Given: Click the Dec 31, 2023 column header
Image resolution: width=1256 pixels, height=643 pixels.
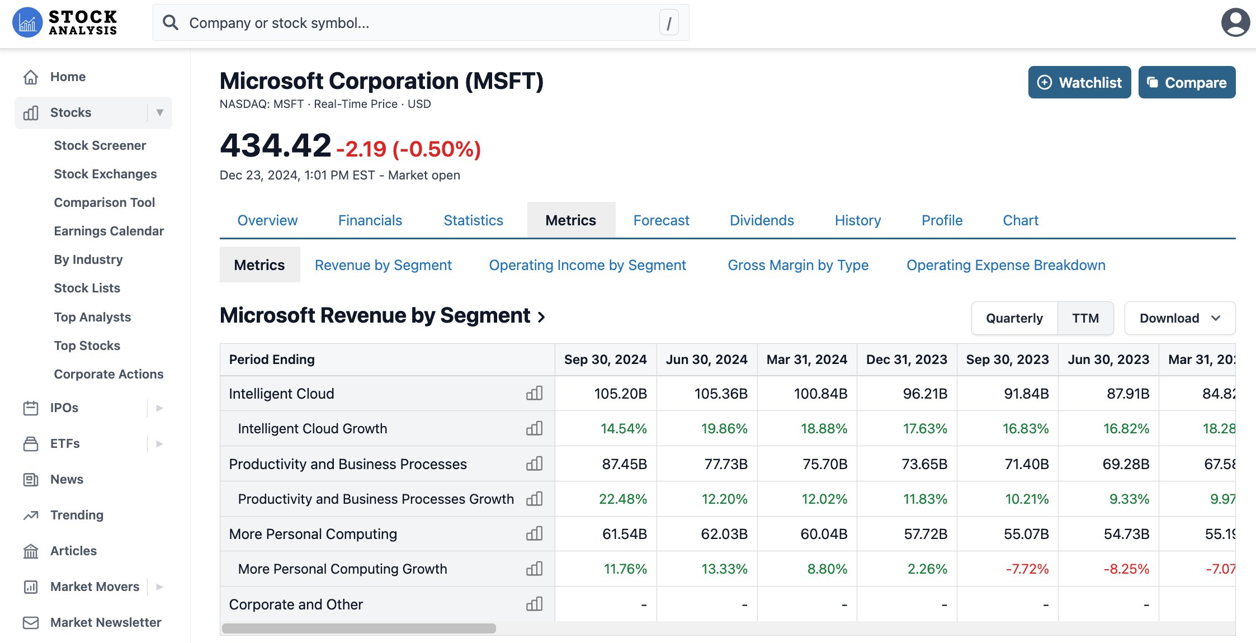Looking at the screenshot, I should 906,360.
